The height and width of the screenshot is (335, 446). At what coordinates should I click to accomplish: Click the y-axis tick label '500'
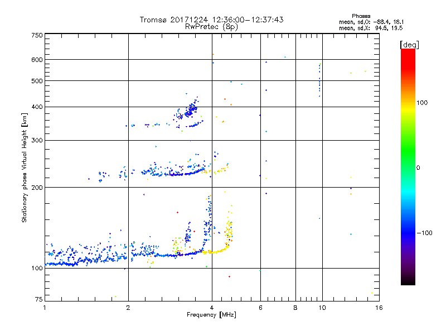[x=37, y=80]
